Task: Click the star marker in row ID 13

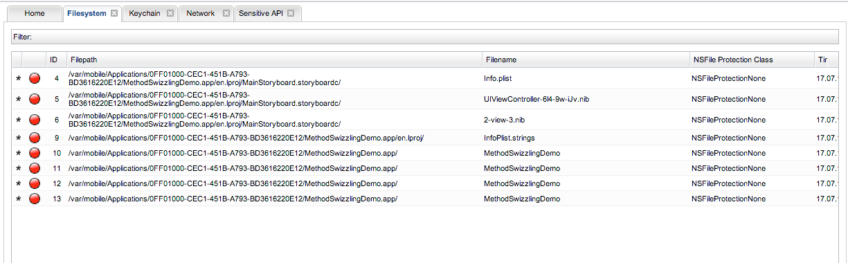Action: tap(19, 199)
